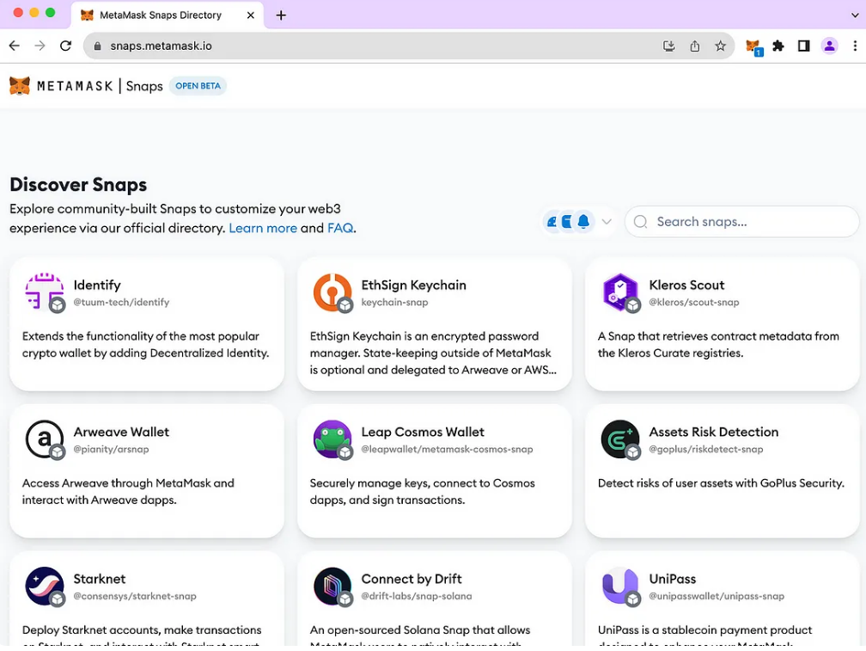Open the Starknet snap card title
Screen dimensions: 866x651
(x=100, y=579)
